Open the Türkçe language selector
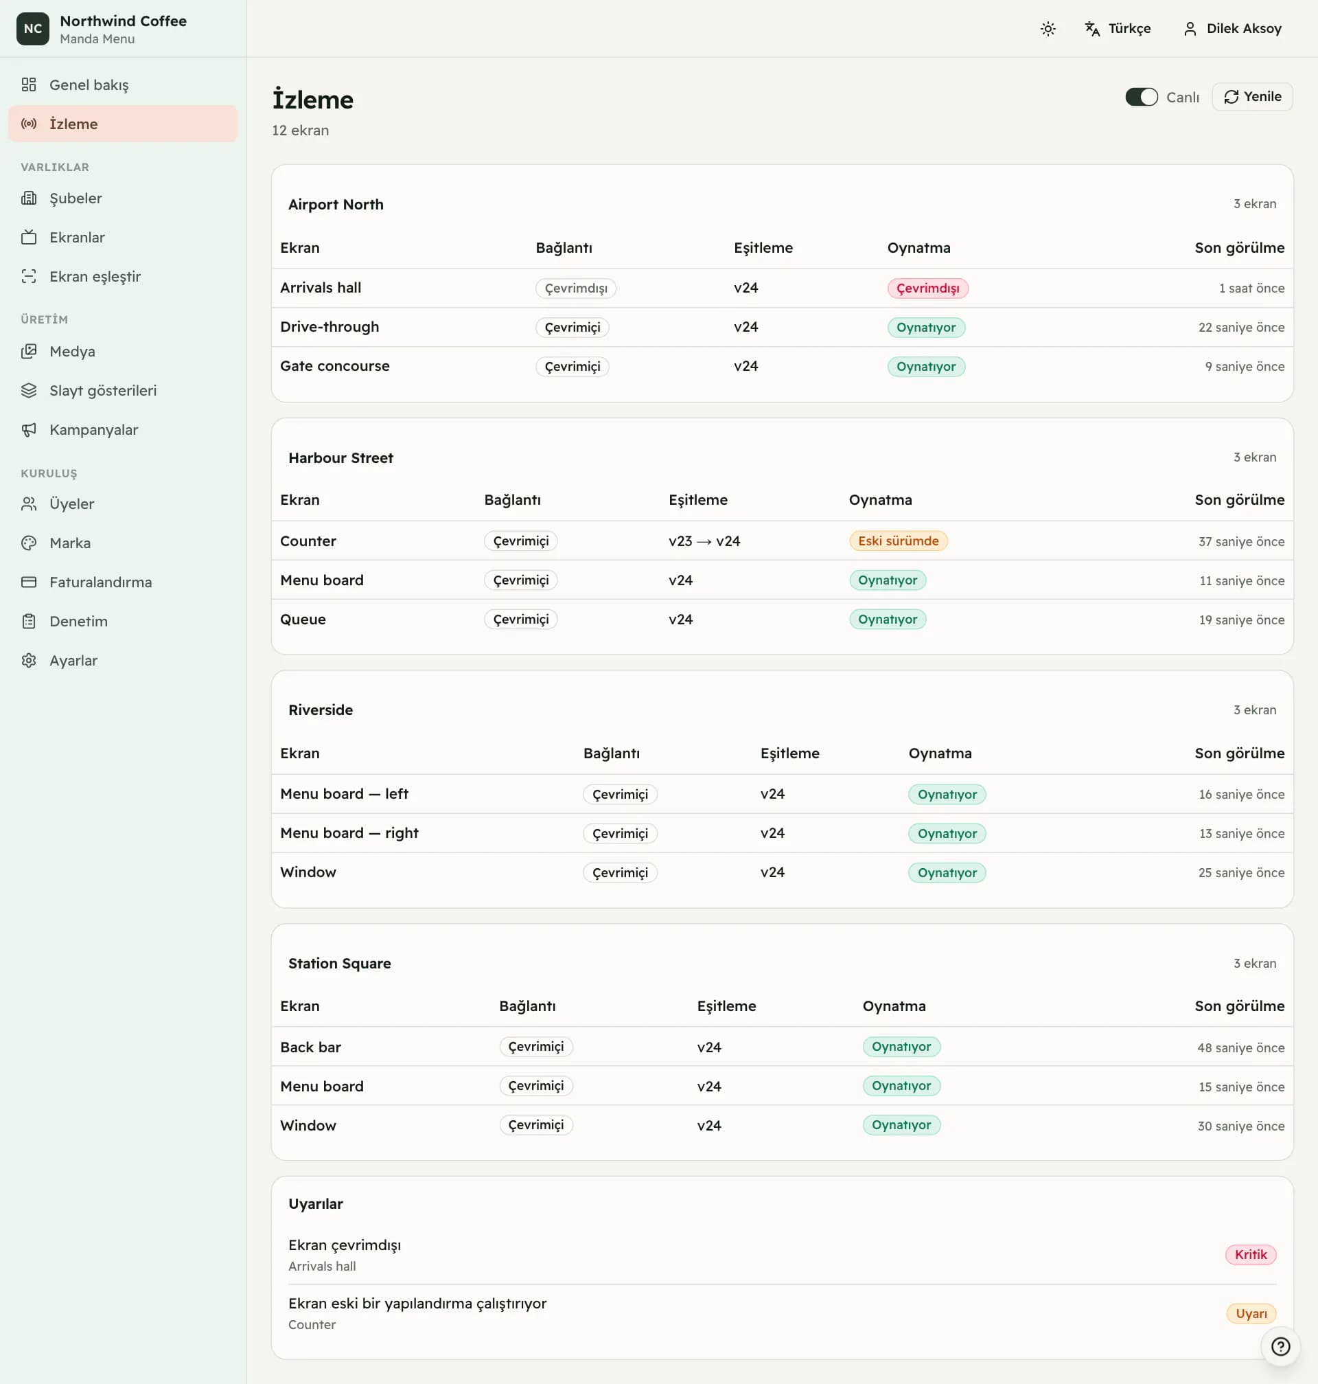The height and width of the screenshot is (1384, 1318). tap(1117, 29)
